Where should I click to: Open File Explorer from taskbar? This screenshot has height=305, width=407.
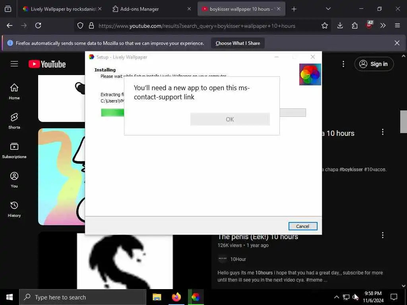click(157, 297)
